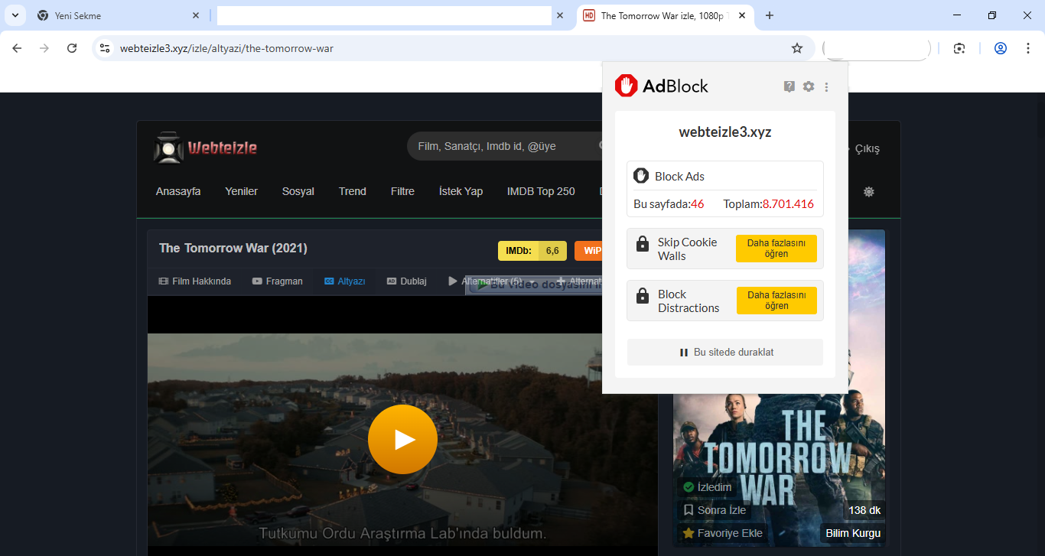
Task: Open IMDB Top 250 menu item
Action: click(541, 191)
